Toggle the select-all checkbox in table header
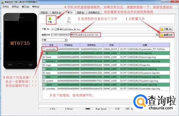 pos(44,45)
